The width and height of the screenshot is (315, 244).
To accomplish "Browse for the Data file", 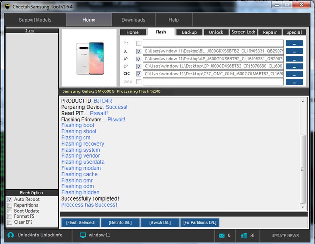I will 294,82.
